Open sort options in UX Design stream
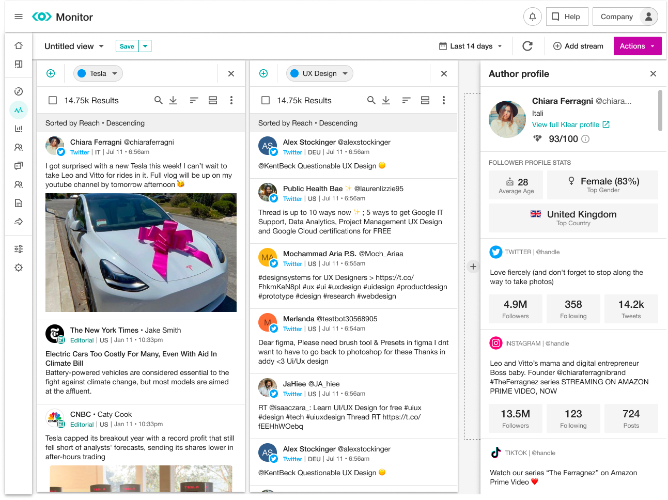The width and height of the screenshot is (668, 500). (407, 100)
